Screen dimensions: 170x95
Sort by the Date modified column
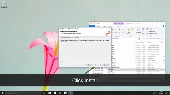[x=139, y=42]
